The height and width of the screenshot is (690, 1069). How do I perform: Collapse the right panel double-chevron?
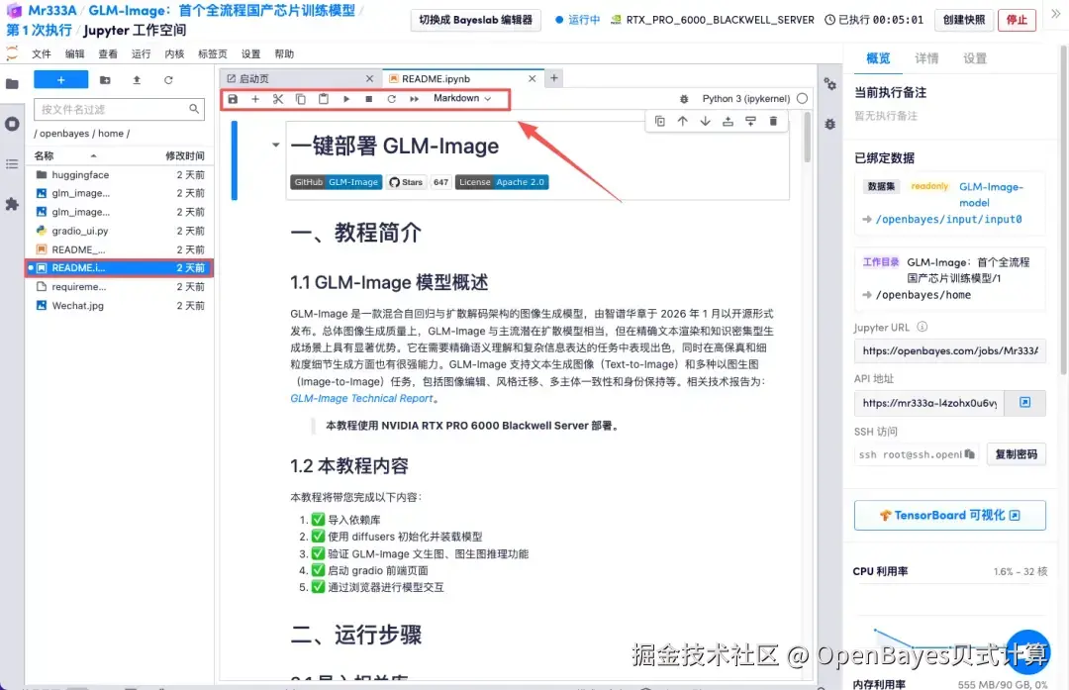click(x=1055, y=14)
